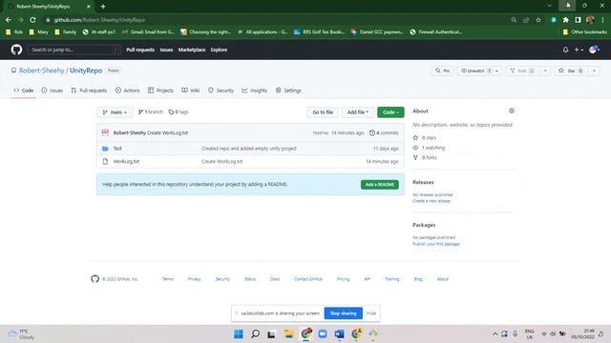Open repository Settings tab

(288, 91)
